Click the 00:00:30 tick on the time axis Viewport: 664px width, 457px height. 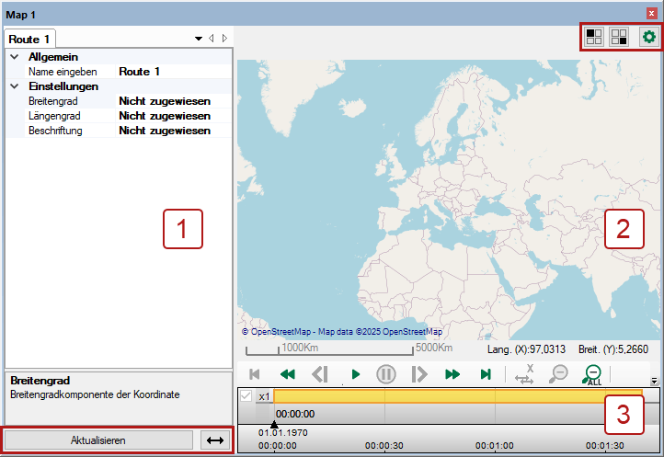(384, 446)
